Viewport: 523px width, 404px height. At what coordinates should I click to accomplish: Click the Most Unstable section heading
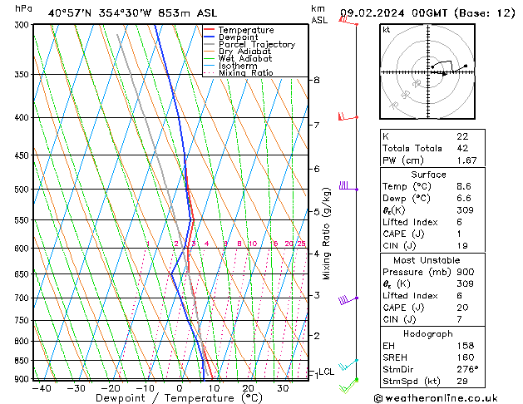click(427, 260)
